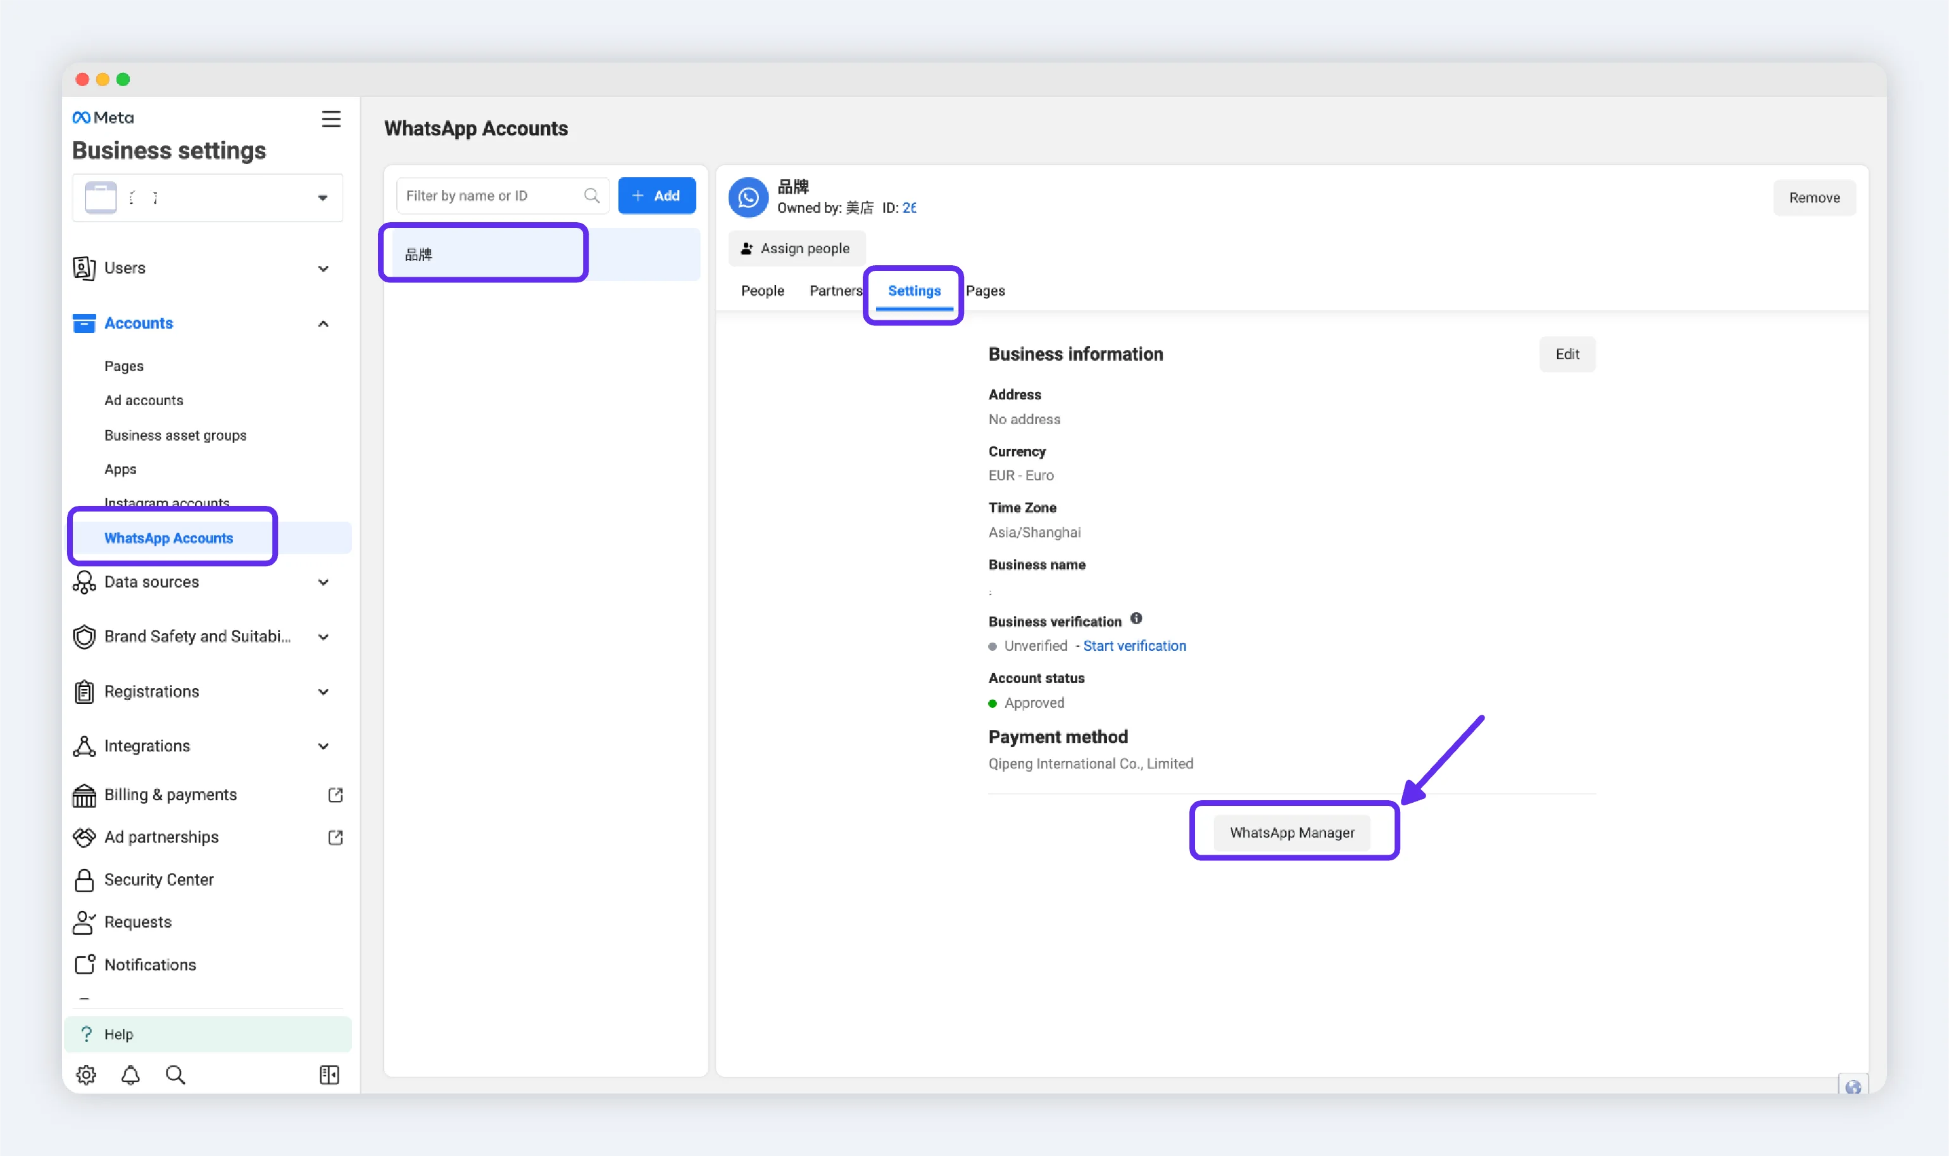Open Business asset groups in sidebar

pyautogui.click(x=175, y=436)
